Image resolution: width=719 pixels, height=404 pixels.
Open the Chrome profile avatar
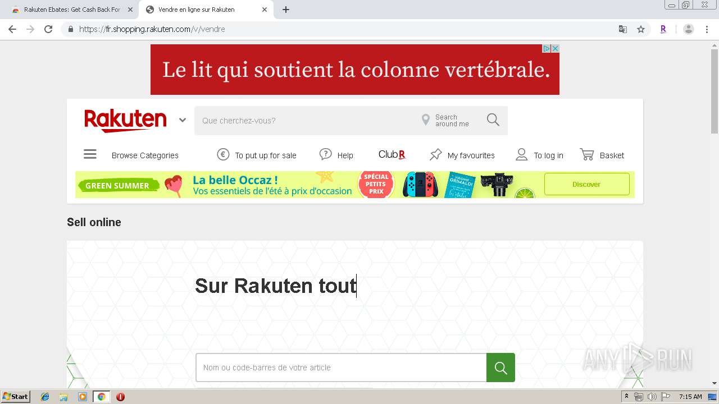click(x=689, y=29)
